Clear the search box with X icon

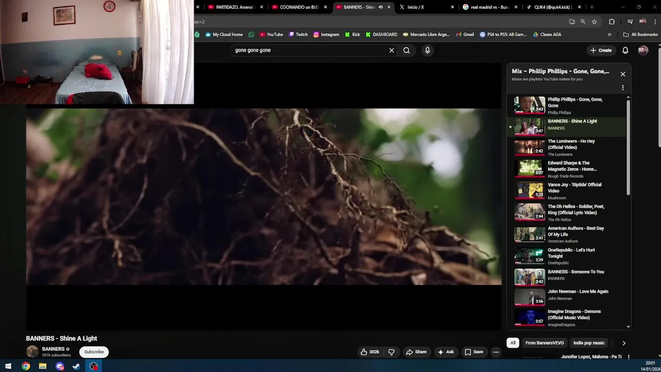[391, 50]
